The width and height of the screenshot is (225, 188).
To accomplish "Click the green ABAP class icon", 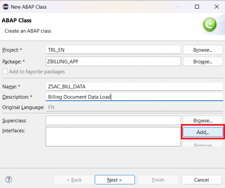I will (209, 25).
